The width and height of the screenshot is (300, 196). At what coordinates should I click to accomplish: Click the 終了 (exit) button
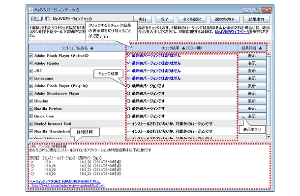coord(165,19)
